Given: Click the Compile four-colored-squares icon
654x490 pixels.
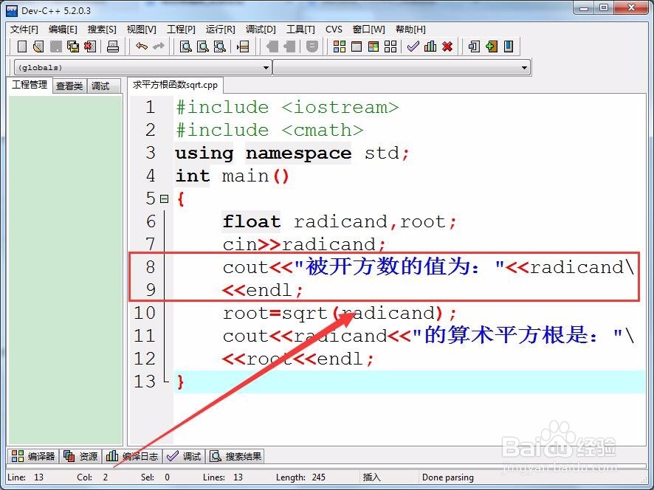Looking at the screenshot, I should (x=340, y=46).
